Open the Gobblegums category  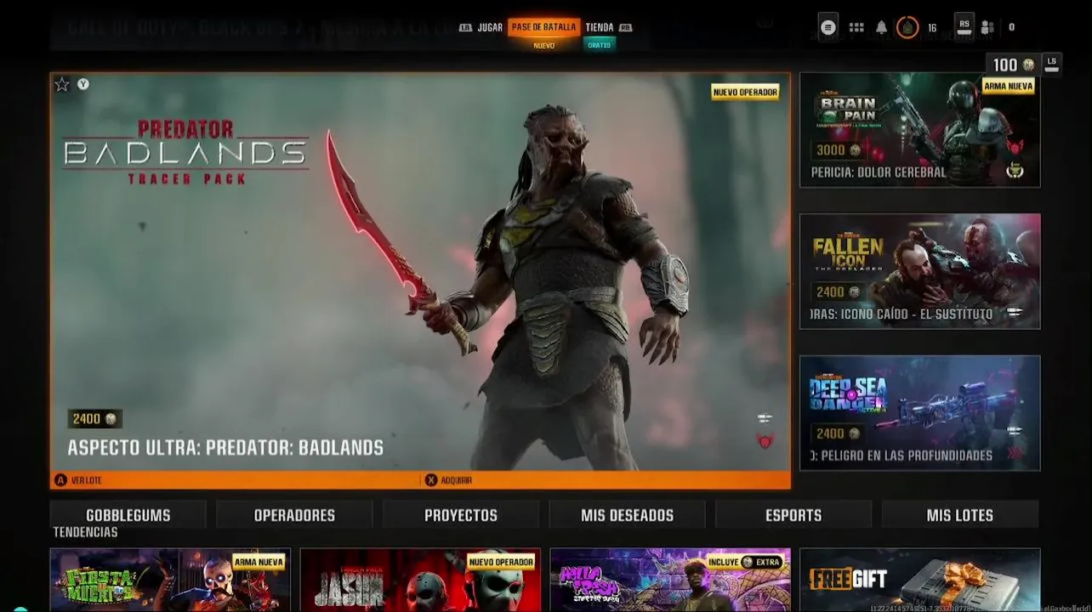pos(128,515)
